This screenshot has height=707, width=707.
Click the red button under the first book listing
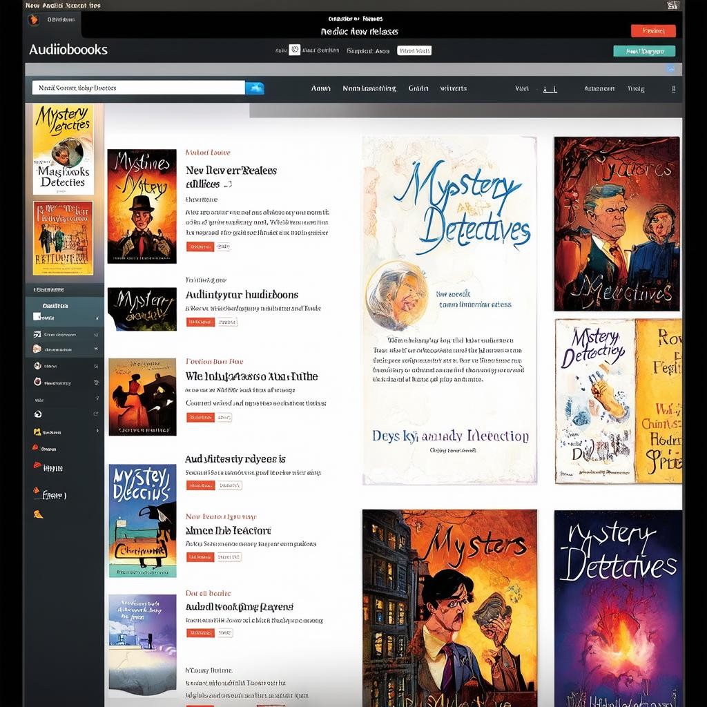coord(200,246)
